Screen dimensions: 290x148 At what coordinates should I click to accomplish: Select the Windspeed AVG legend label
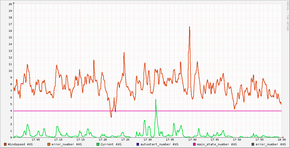tap(20, 144)
